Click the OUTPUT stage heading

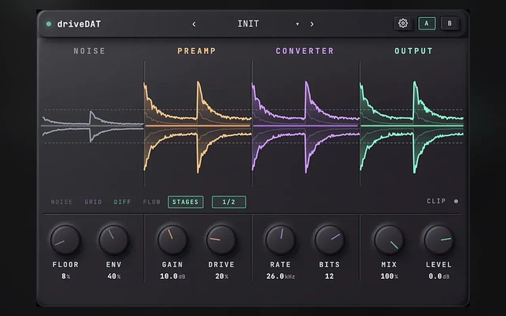[x=413, y=51]
